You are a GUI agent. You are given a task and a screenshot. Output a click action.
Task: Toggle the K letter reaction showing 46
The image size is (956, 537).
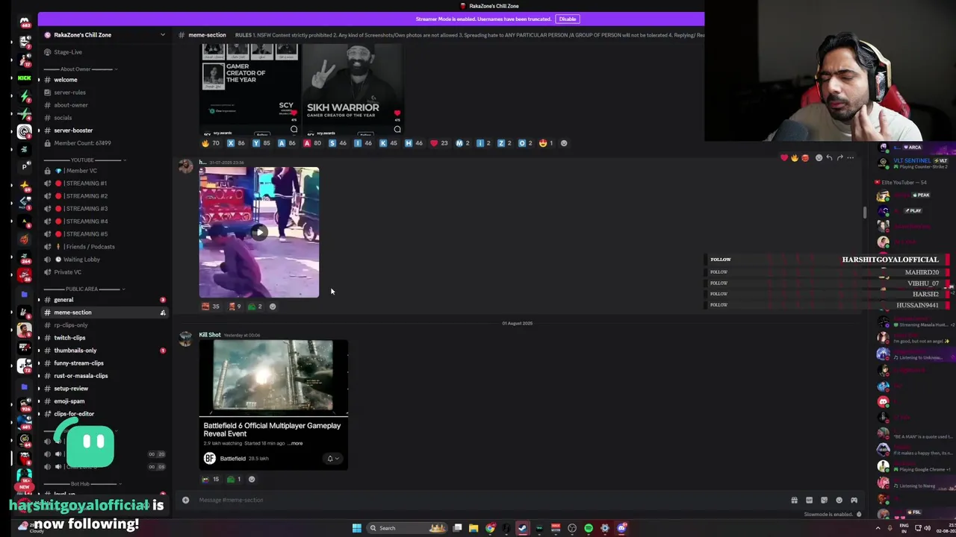[388, 143]
